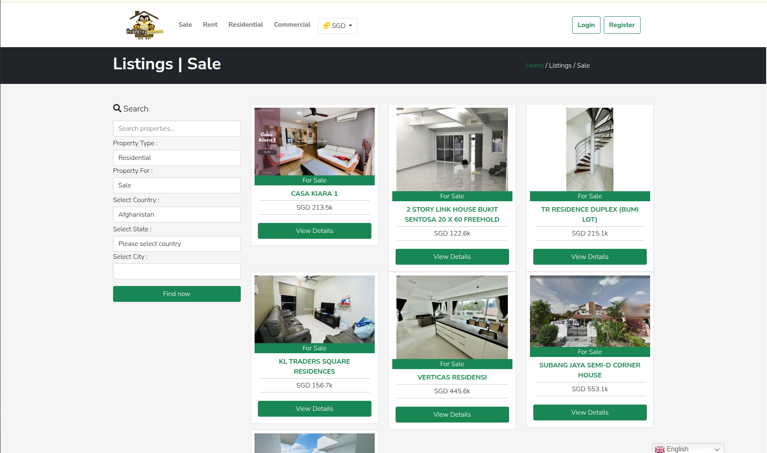
Task: Open the Rent menu item
Action: coord(210,25)
